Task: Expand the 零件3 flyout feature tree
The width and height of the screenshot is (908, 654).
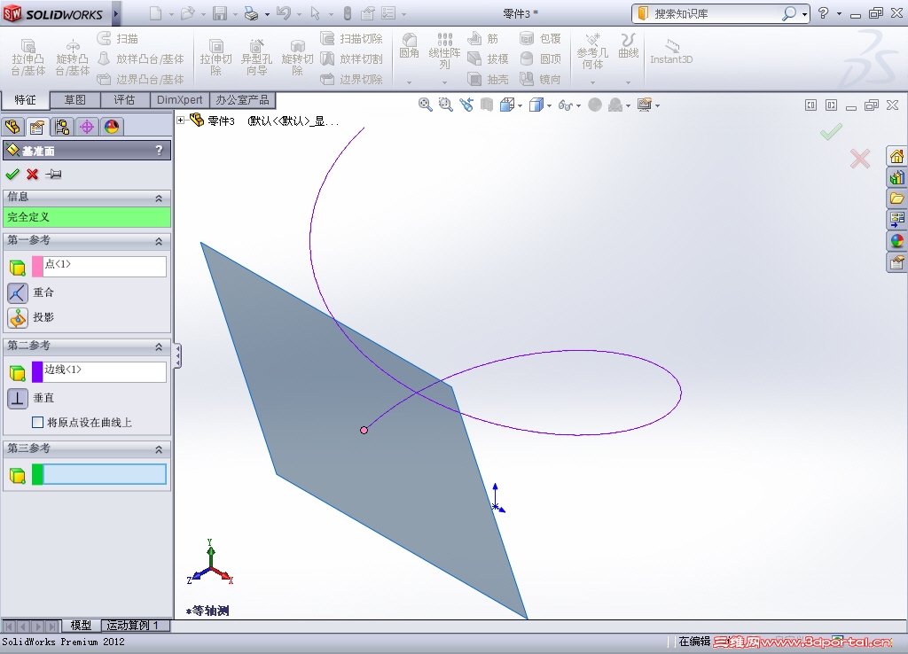Action: [x=181, y=121]
